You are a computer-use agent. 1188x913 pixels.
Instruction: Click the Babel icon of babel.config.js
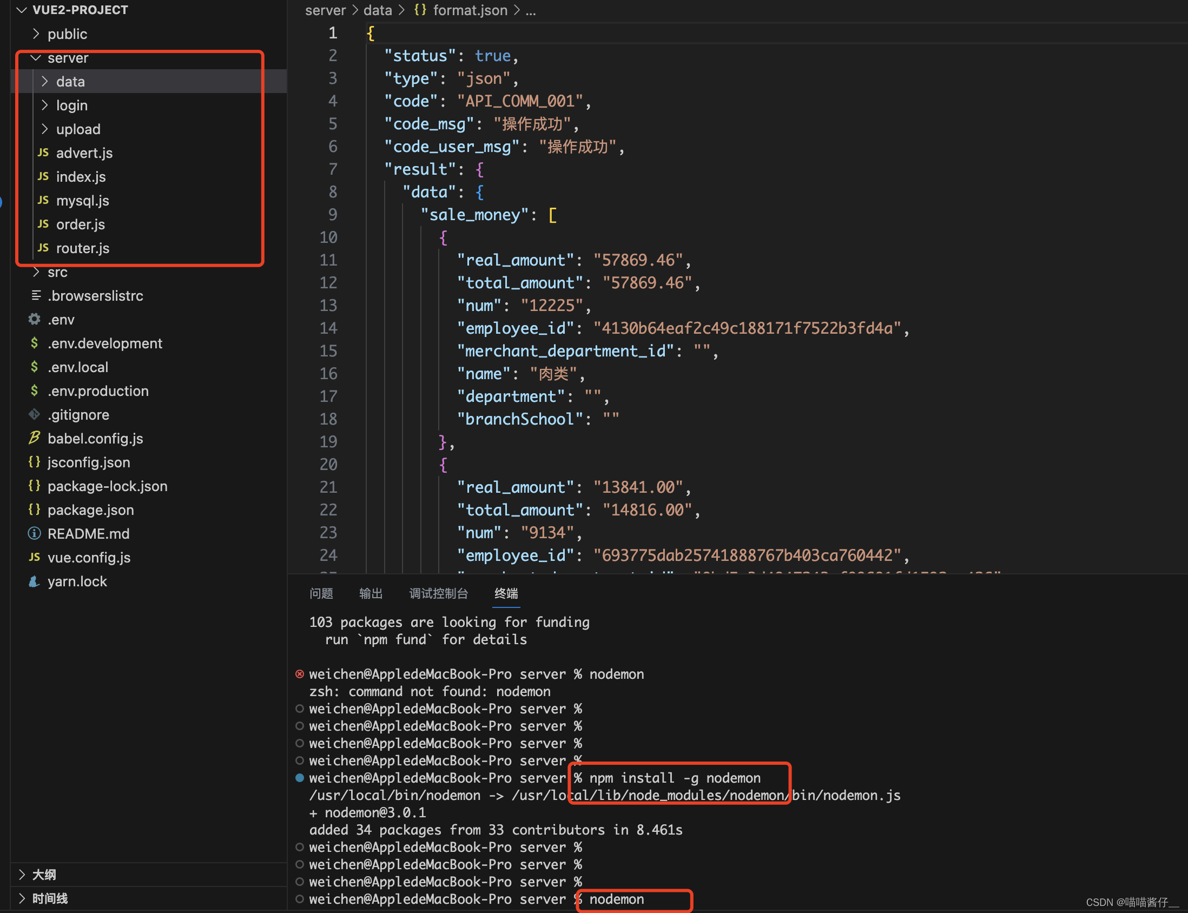(34, 438)
